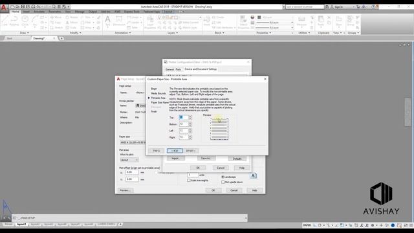Open the Paper size dropdown in Page Setup
Image resolution: width=414 pixels, height=233 pixels.
[x=133, y=142]
